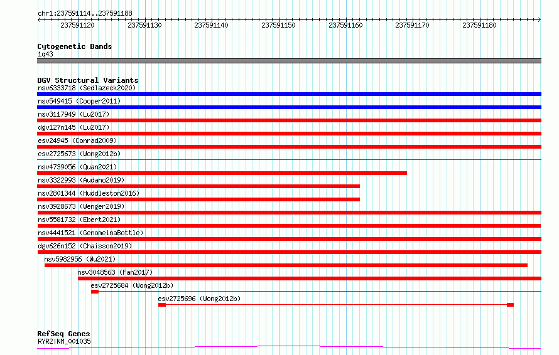Click the blue nsv549415 variant bar

pos(289,107)
